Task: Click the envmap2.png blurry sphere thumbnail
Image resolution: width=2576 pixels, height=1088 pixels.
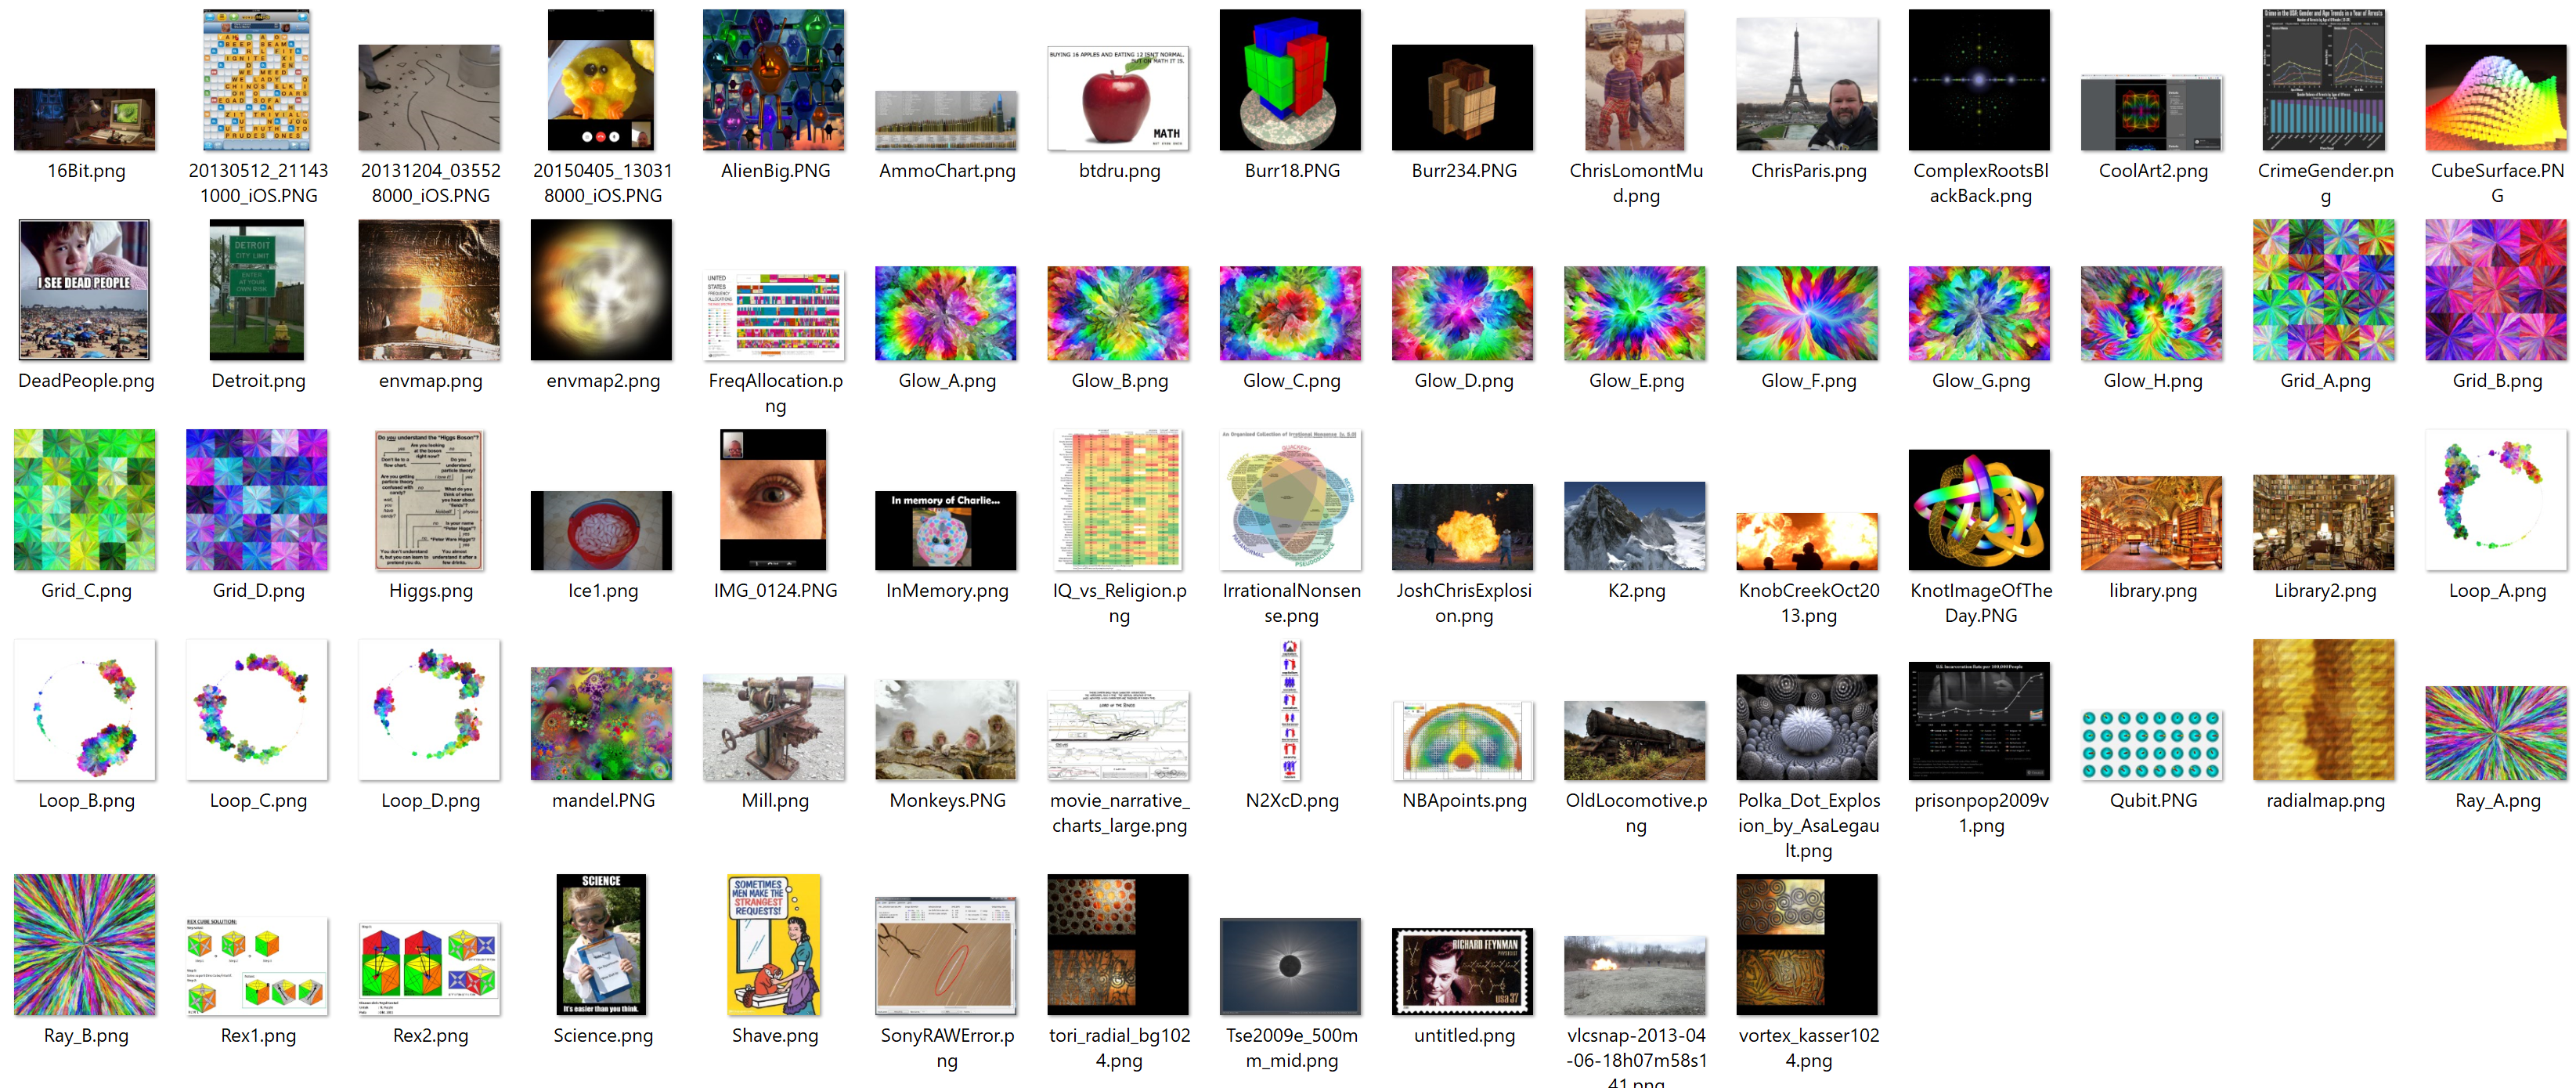Action: 601,290
